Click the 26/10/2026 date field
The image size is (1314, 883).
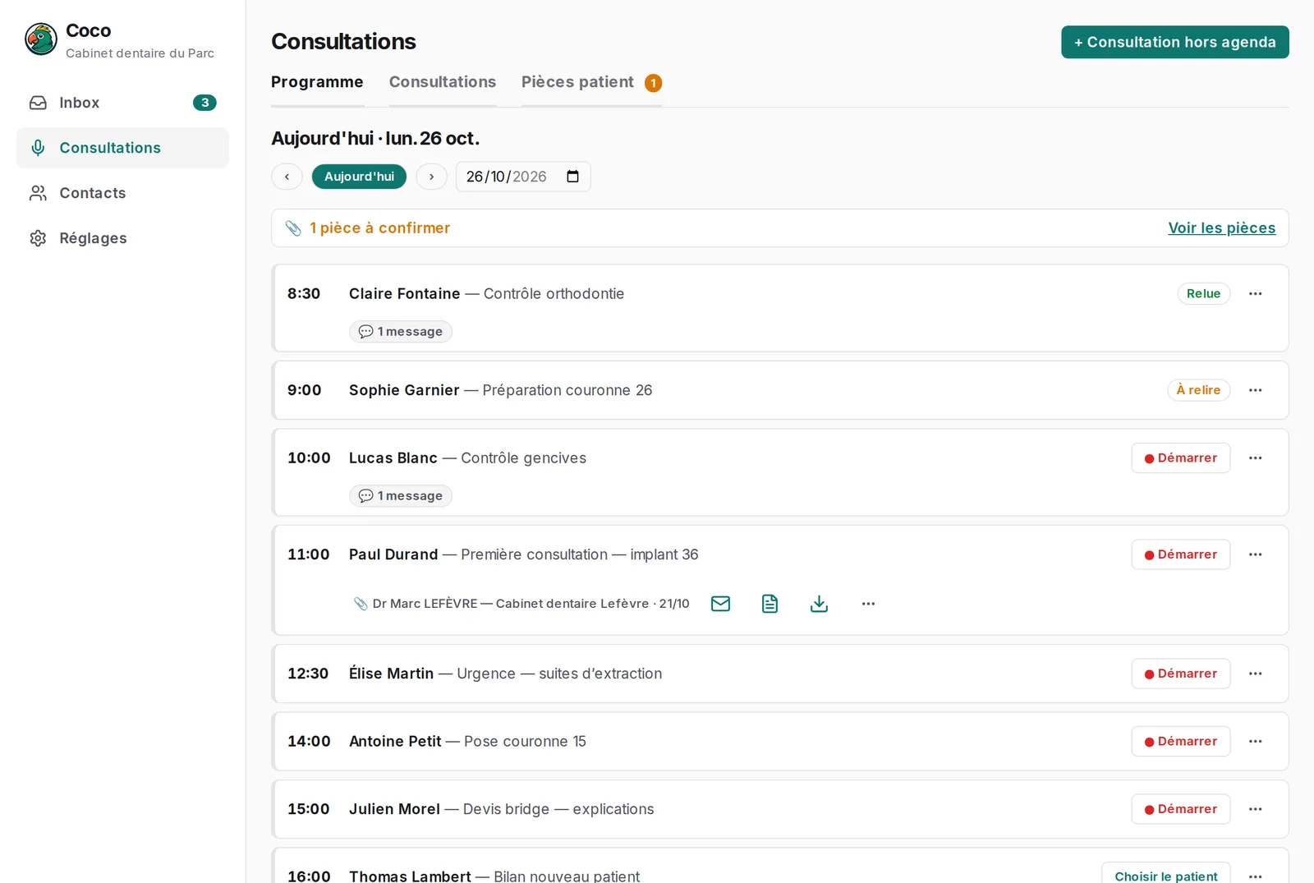(523, 177)
